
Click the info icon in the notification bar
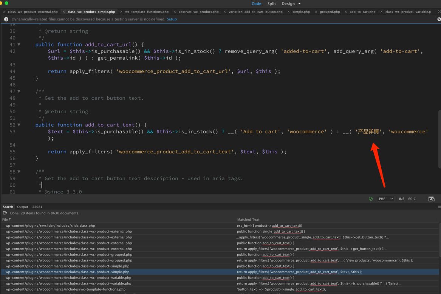point(6,19)
